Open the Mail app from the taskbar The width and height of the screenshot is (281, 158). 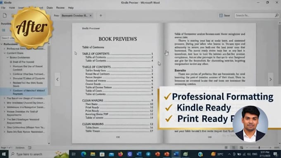tap(111, 154)
